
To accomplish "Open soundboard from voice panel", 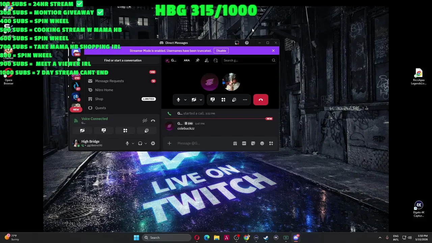I will click(x=146, y=131).
